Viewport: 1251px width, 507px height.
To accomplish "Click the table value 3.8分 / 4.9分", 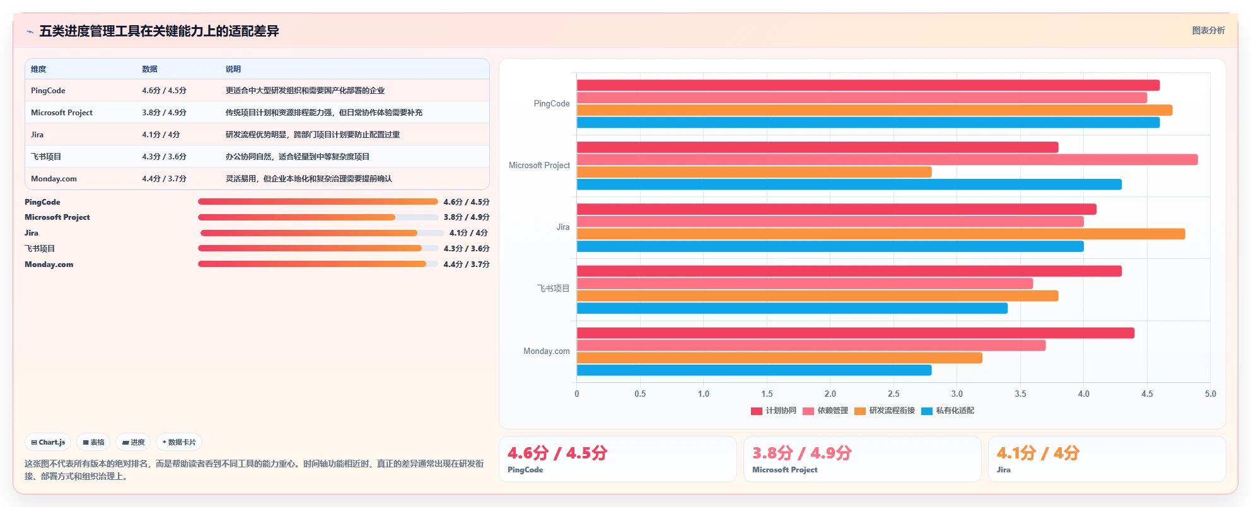I will pos(164,112).
